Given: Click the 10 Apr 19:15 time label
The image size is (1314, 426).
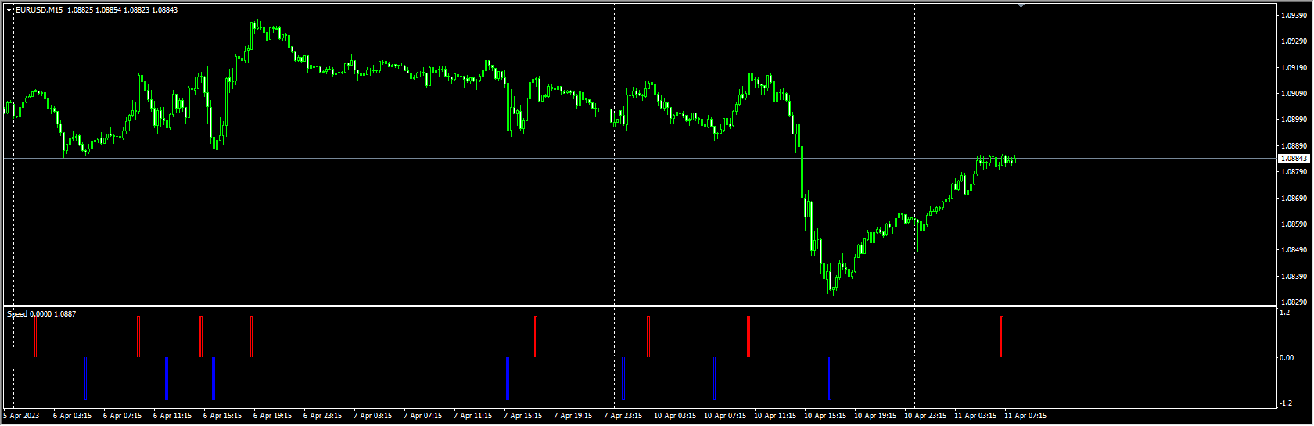Looking at the screenshot, I should point(874,416).
